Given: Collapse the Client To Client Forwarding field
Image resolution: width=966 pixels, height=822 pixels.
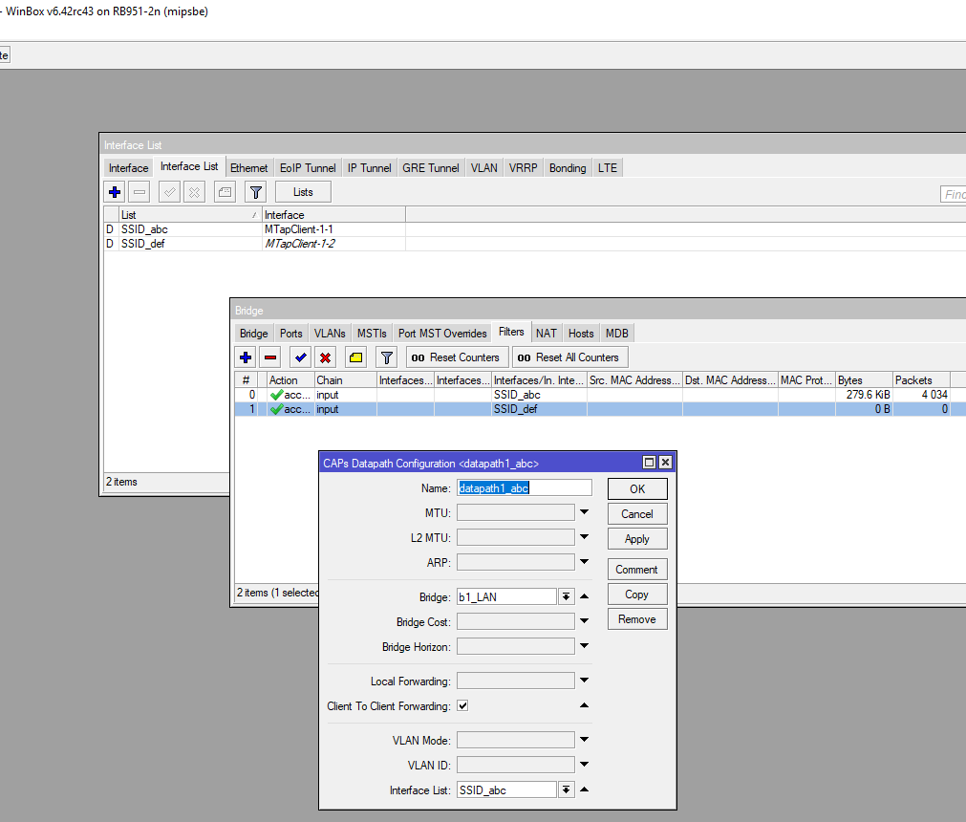Looking at the screenshot, I should point(584,706).
